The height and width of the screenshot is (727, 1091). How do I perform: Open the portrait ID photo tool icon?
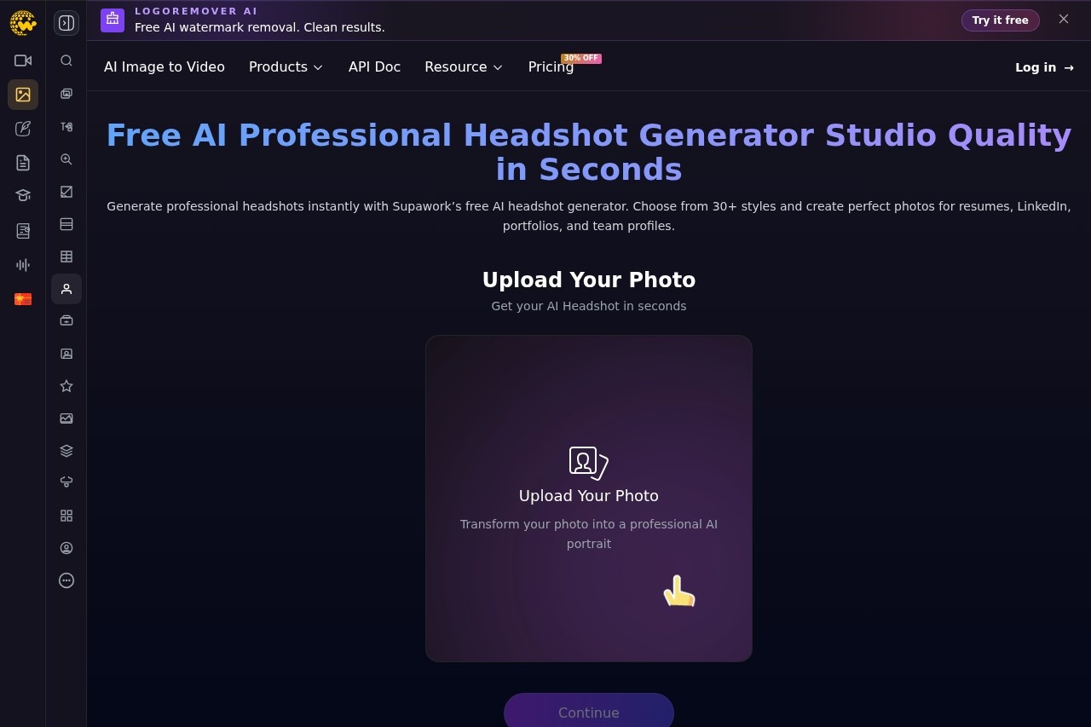pyautogui.click(x=66, y=354)
